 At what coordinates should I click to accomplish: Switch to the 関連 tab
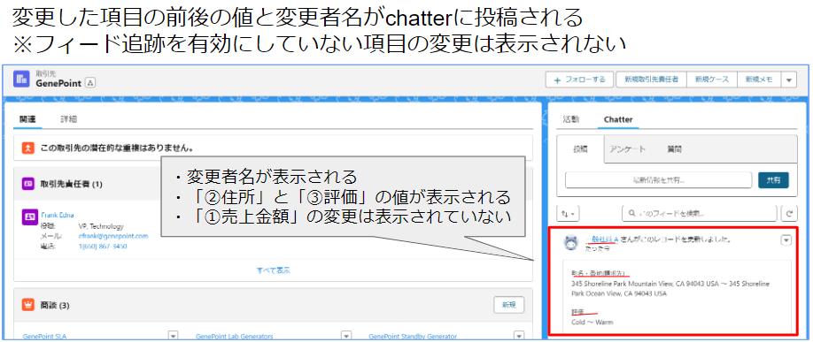click(x=28, y=119)
